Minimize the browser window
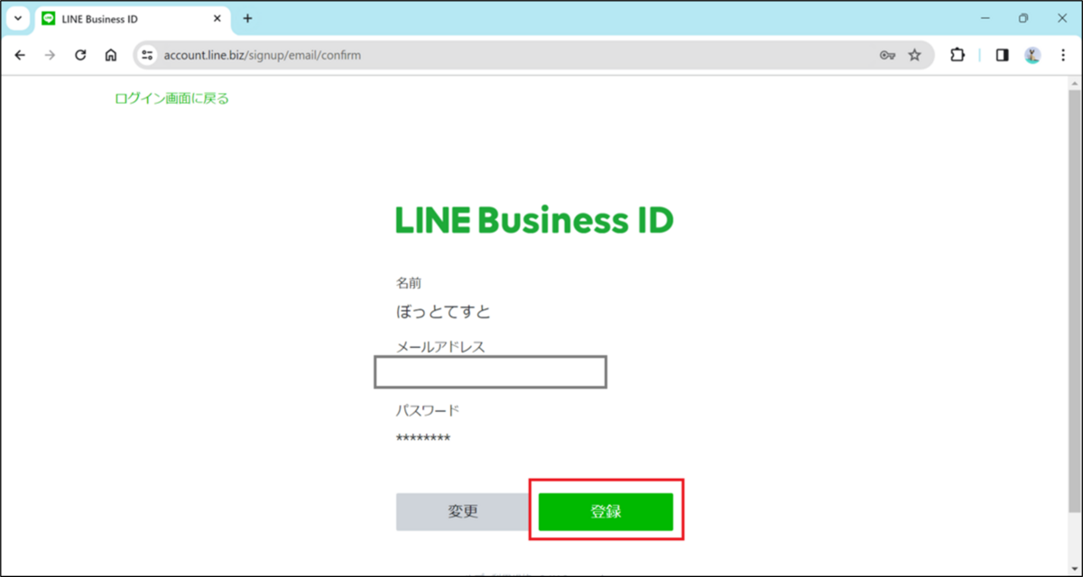The width and height of the screenshot is (1083, 577). click(985, 18)
